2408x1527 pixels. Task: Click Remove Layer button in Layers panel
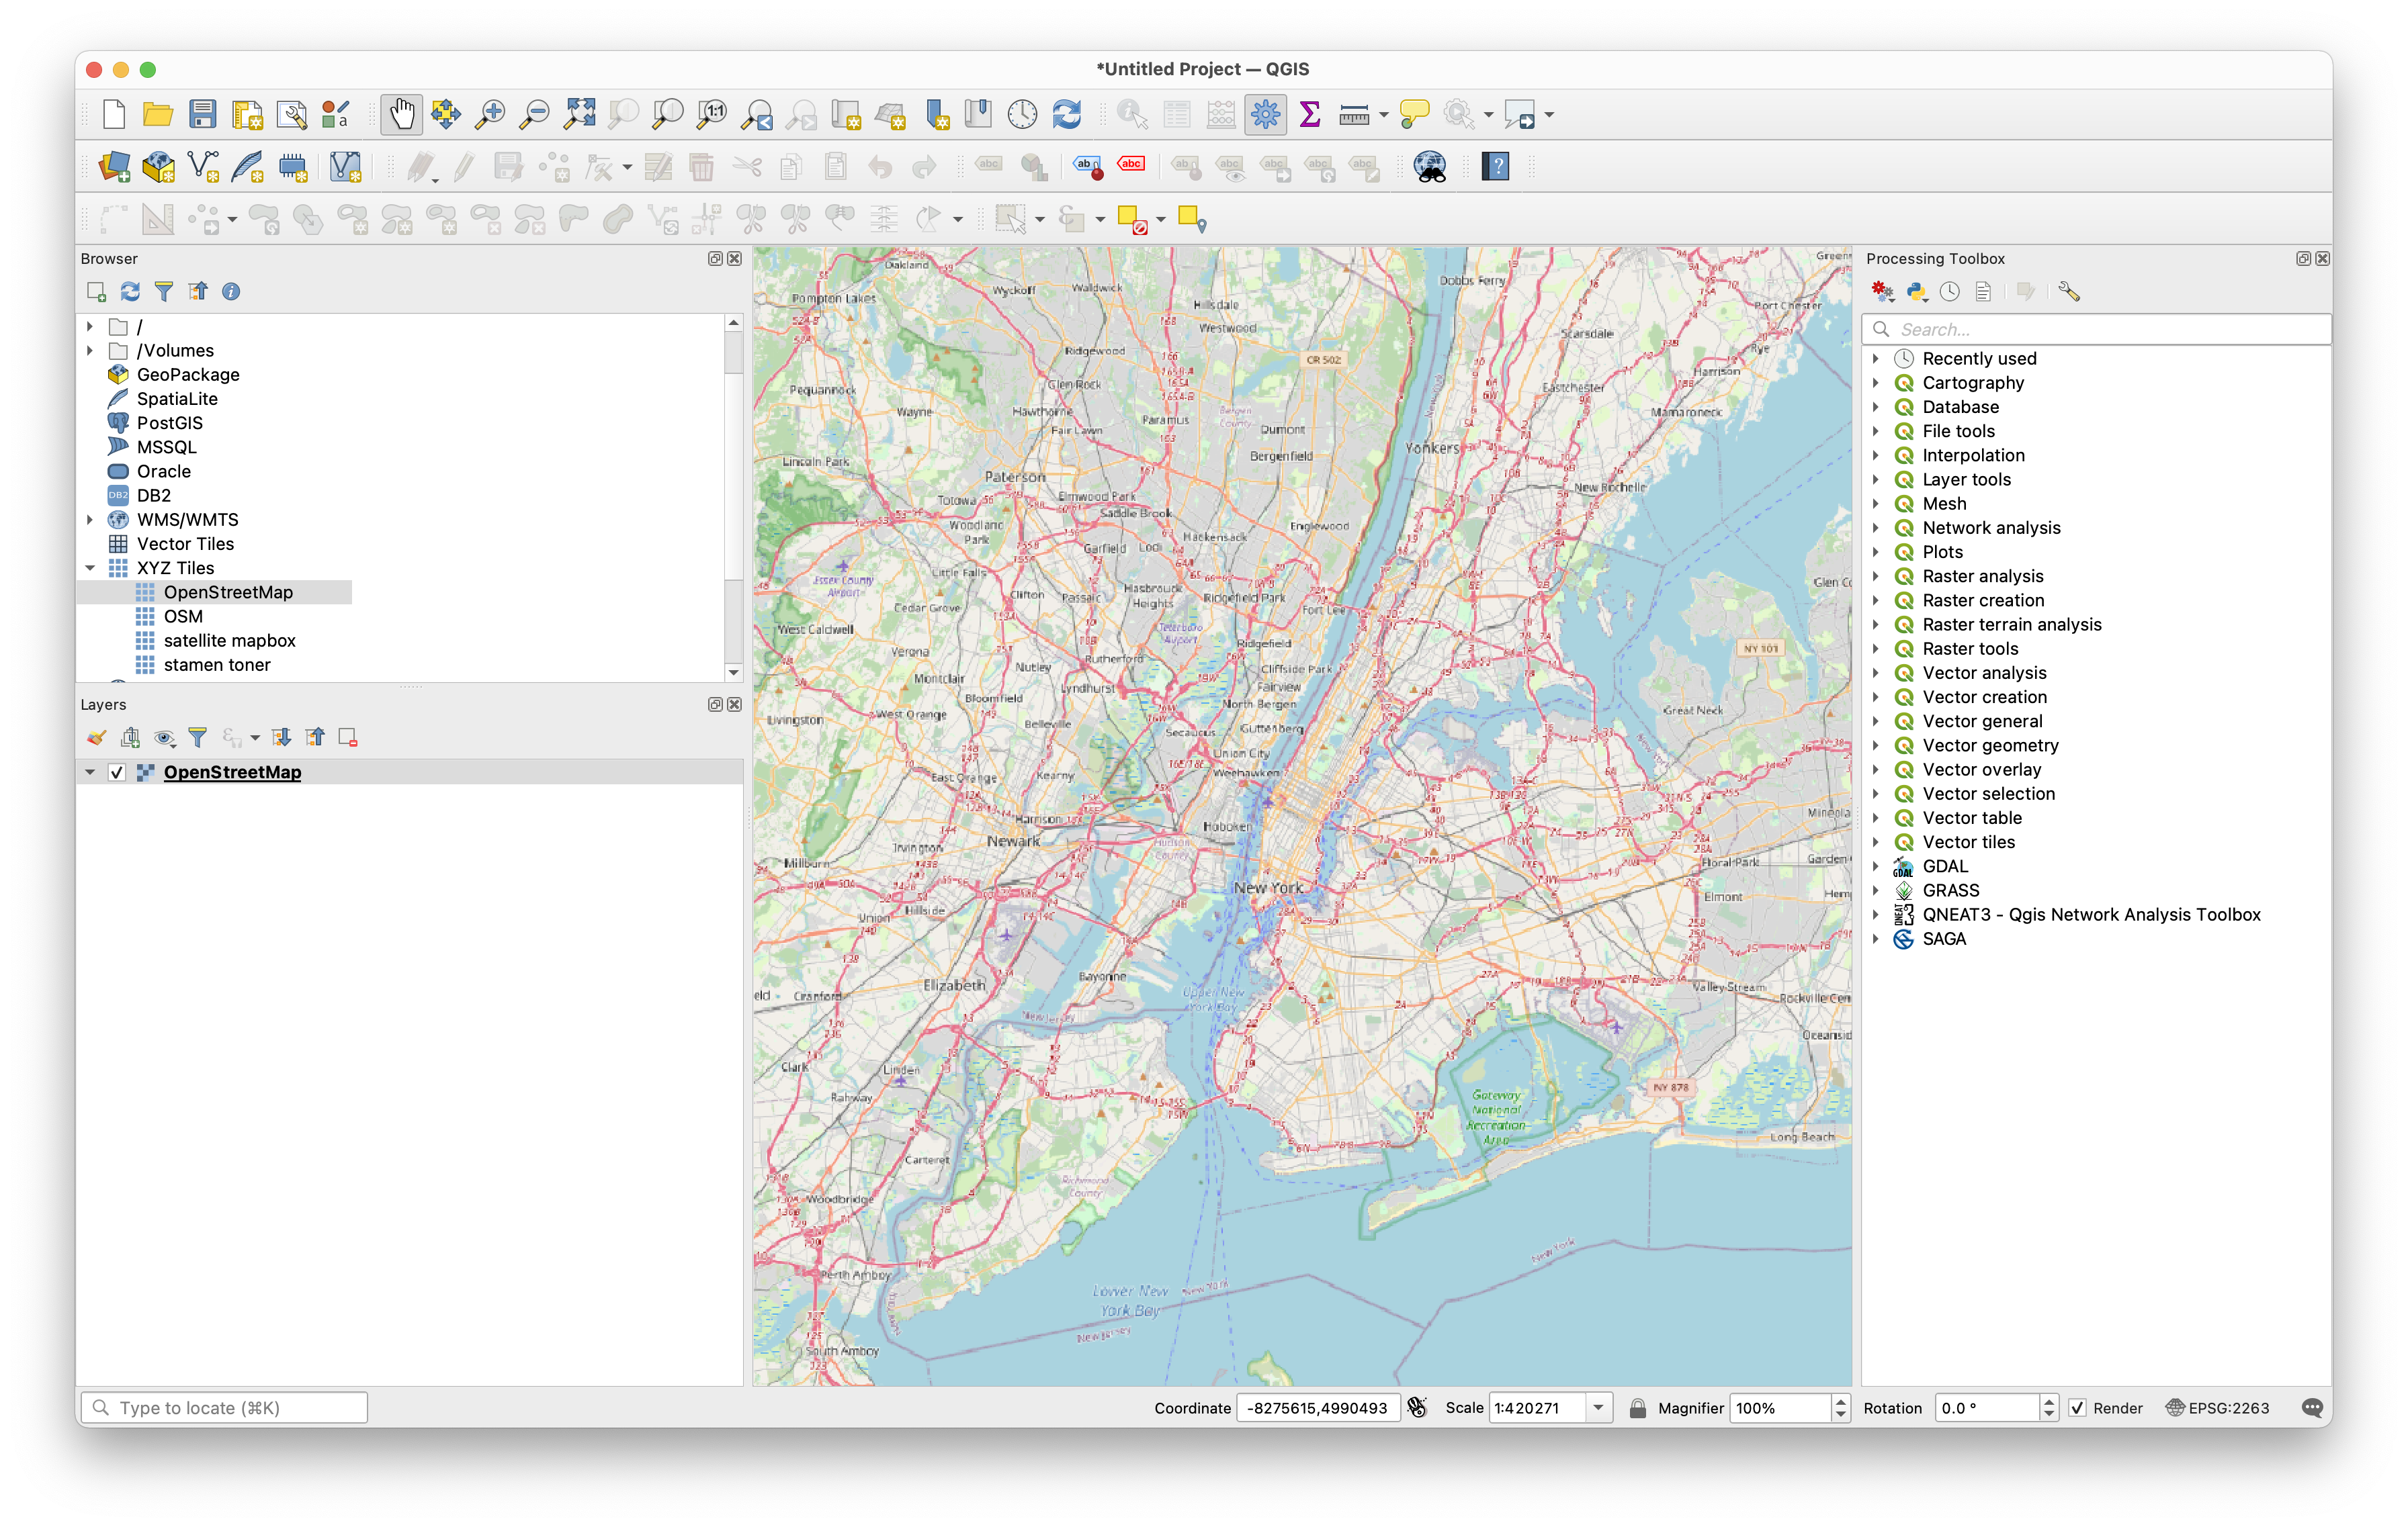[347, 737]
